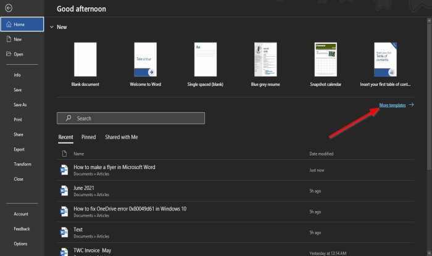Select the Home icon in sidebar
This screenshot has height=256, width=432.
pos(8,25)
